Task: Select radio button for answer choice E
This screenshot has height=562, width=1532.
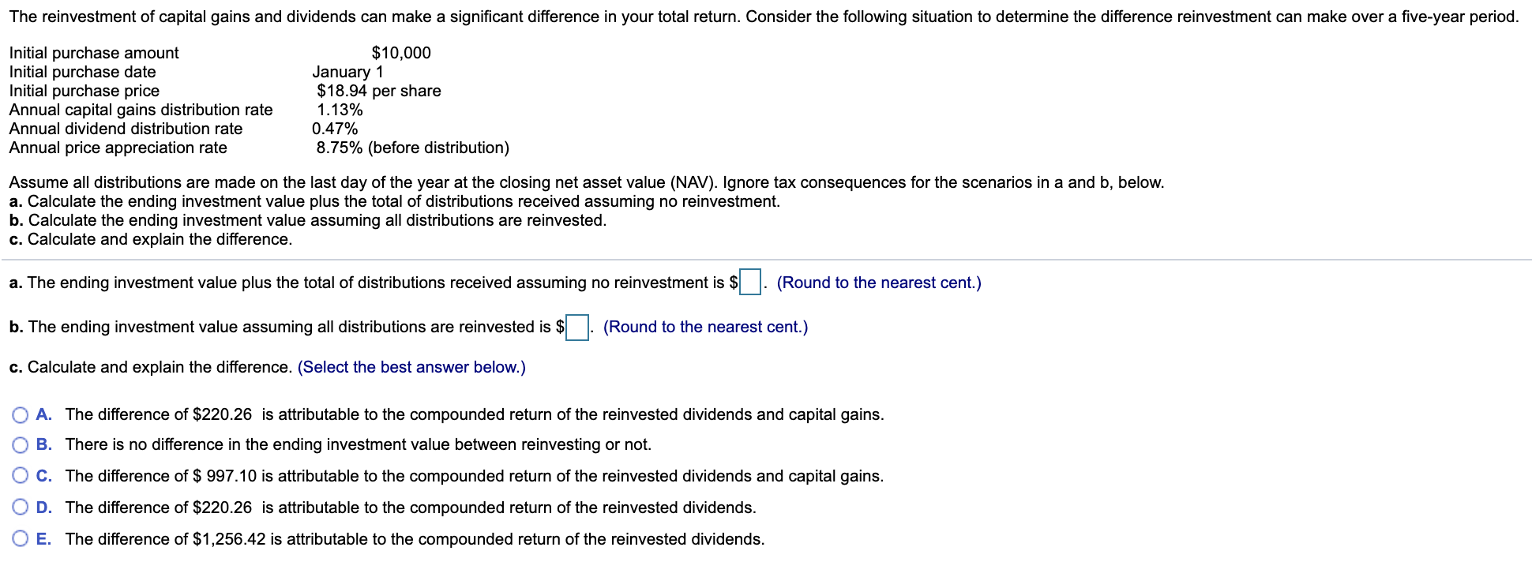Action: tap(21, 539)
